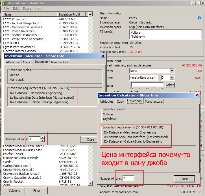Click Nighthawk in right dialog invention yields
This screenshot has width=205, height=196.
coord(110,119)
